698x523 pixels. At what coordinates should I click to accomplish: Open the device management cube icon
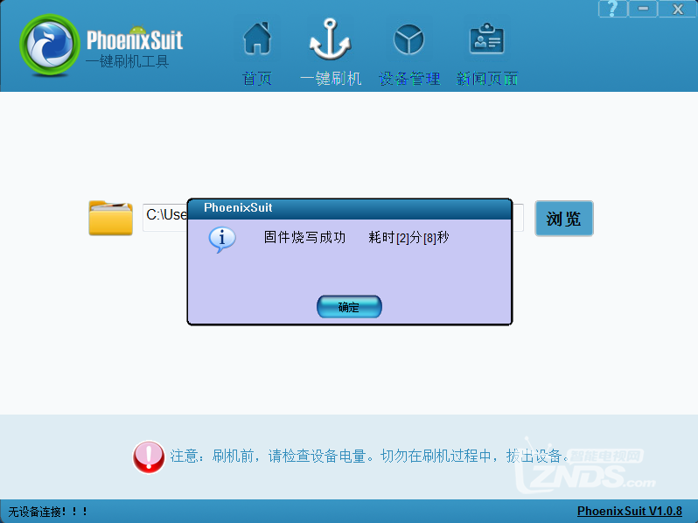(408, 39)
